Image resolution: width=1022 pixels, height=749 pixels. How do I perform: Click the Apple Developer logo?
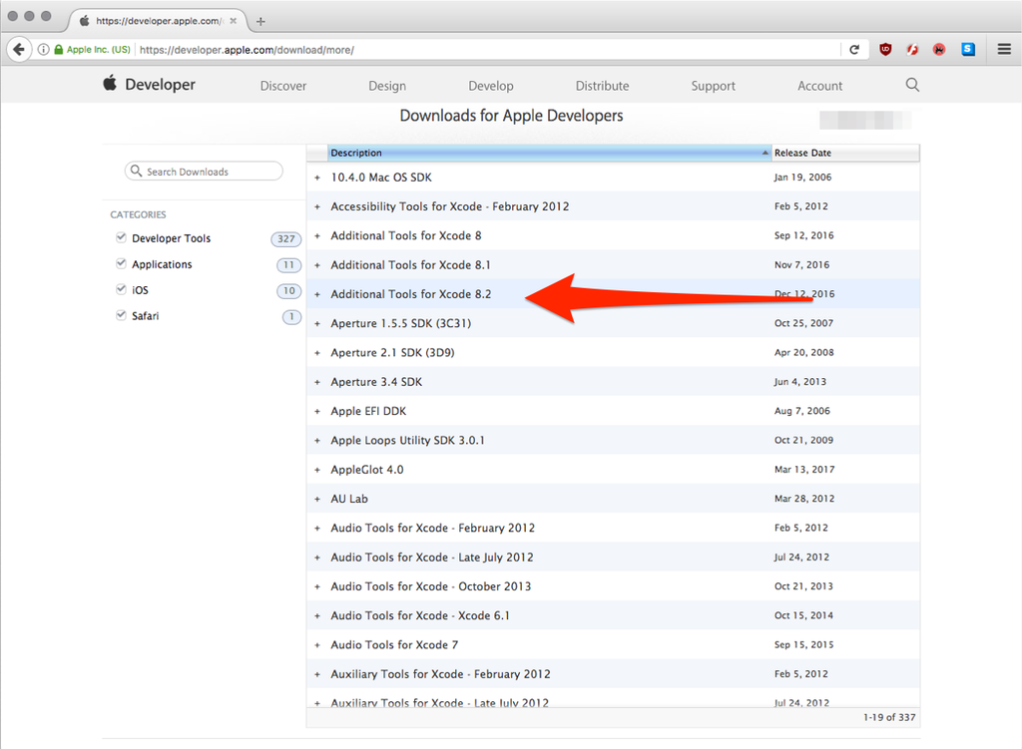[x=148, y=85]
